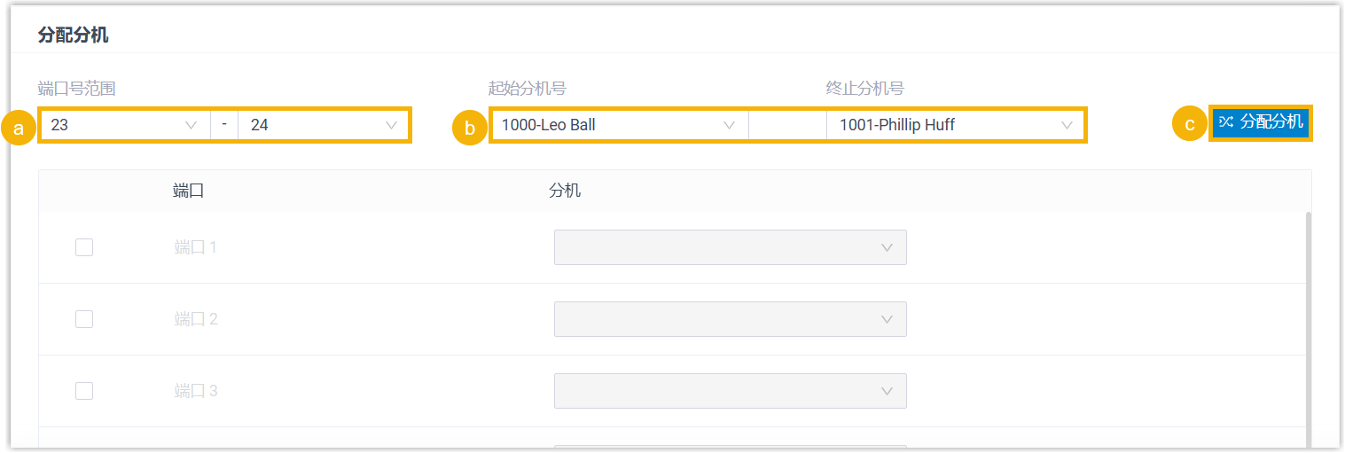Image resolution: width=1345 pixels, height=453 pixels.
Task: Click the orange 'c' step marker
Action: pyautogui.click(x=1190, y=124)
